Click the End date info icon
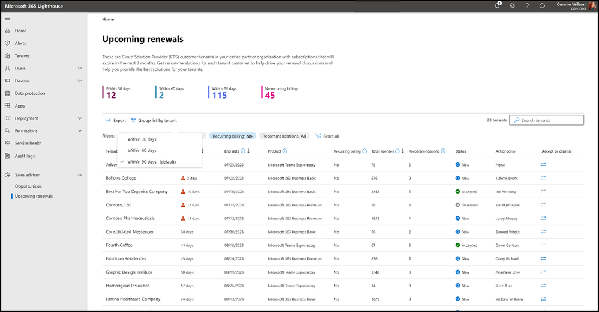This screenshot has height=312, width=599. pyautogui.click(x=243, y=151)
